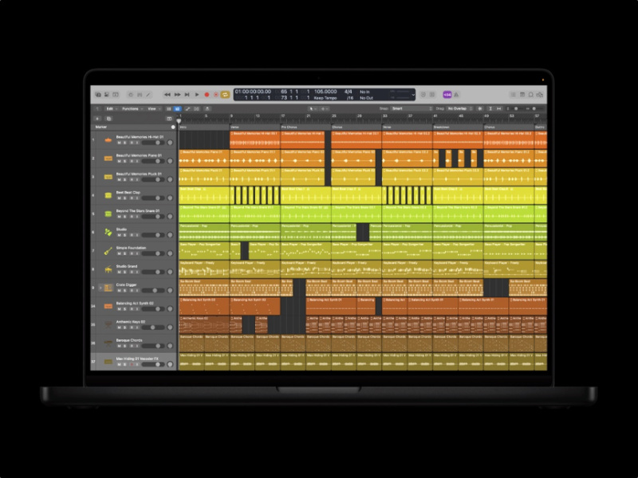Viewport: 638px width, 478px height.
Task: Solo the Beautiful Memories Piano 01 track
Action: pyautogui.click(x=125, y=162)
